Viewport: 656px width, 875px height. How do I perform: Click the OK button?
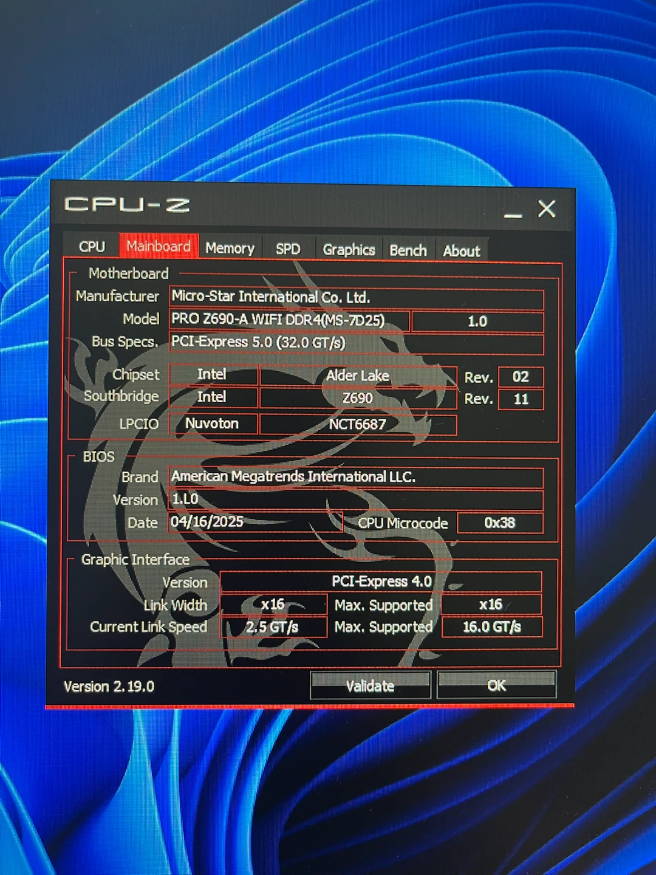[496, 685]
